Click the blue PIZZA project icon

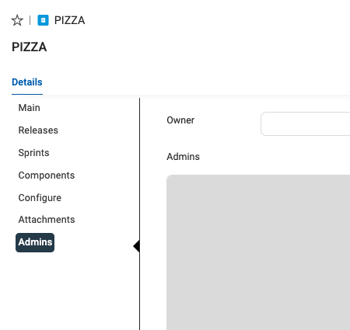pos(43,20)
